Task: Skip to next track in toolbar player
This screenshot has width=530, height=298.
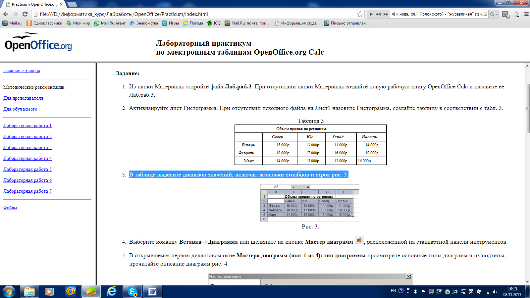Action: click(386, 14)
